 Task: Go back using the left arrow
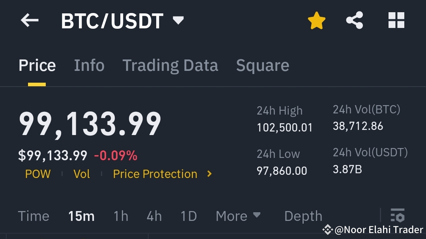coord(30,20)
